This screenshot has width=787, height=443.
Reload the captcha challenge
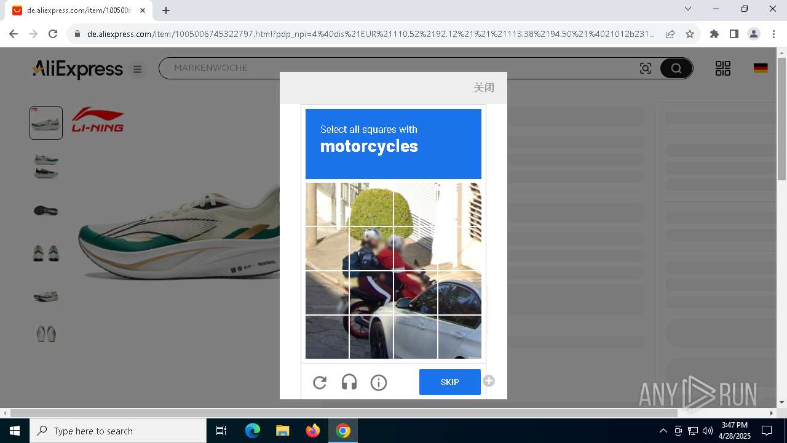click(320, 383)
